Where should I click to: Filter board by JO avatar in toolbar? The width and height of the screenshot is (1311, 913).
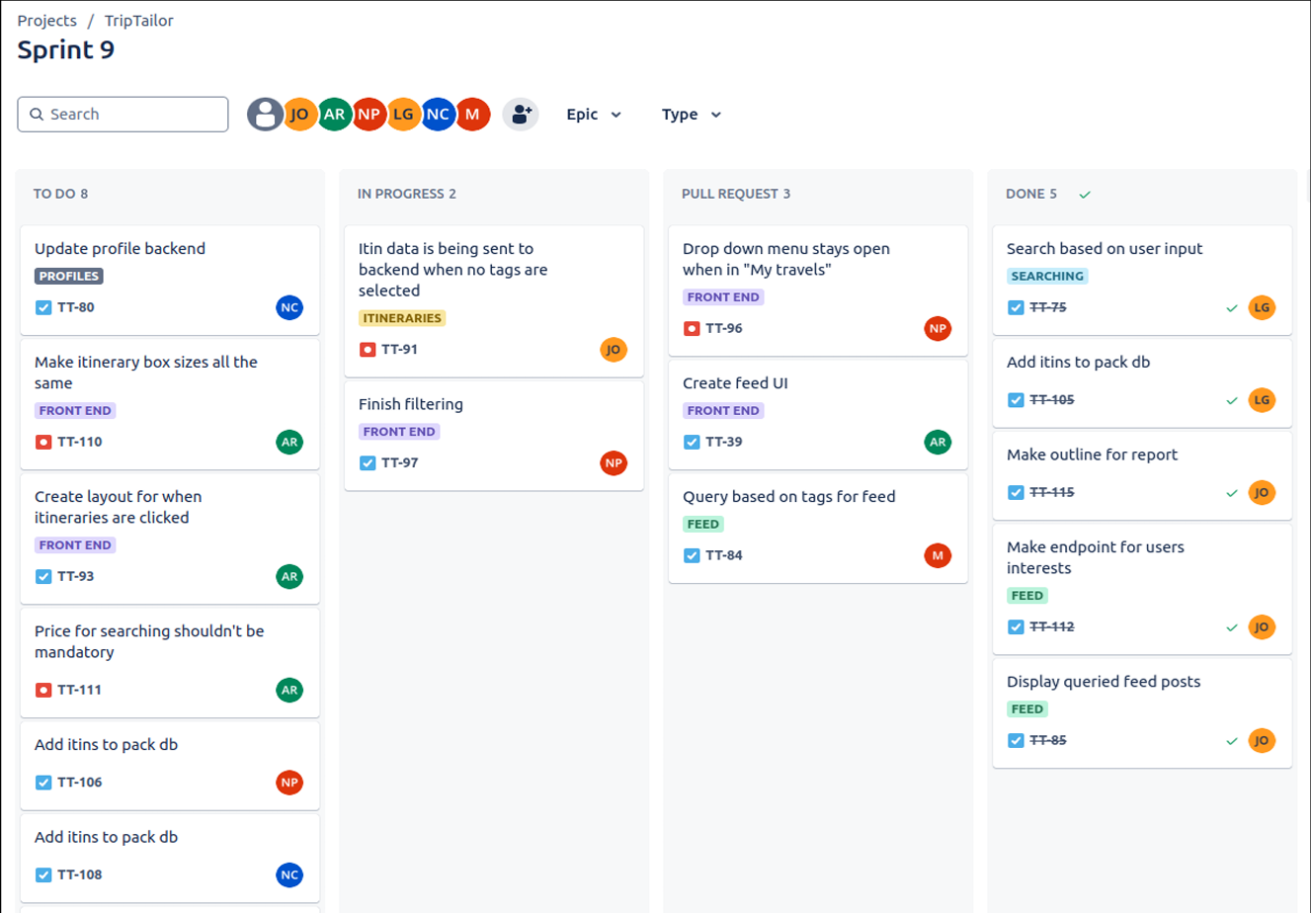300,115
